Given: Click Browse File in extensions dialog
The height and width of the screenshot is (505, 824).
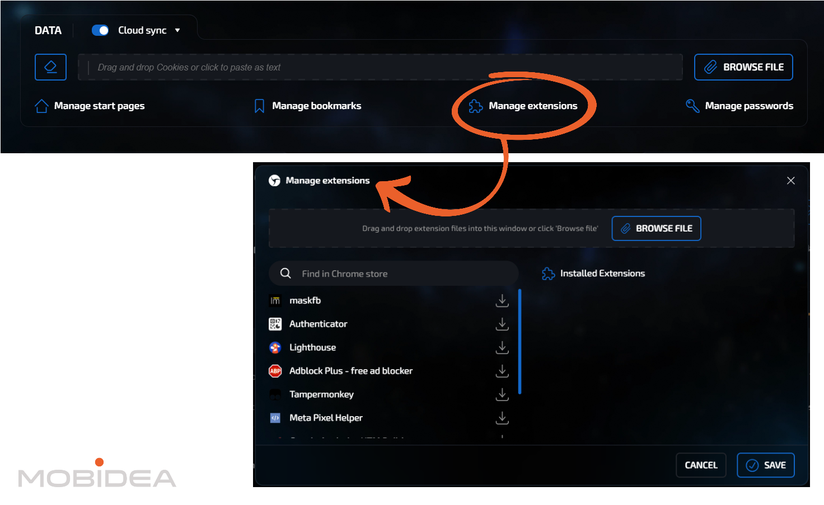Looking at the screenshot, I should point(656,228).
